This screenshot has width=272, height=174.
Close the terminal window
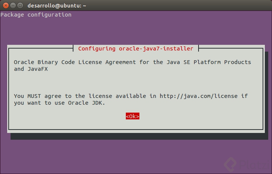coord(6,6)
